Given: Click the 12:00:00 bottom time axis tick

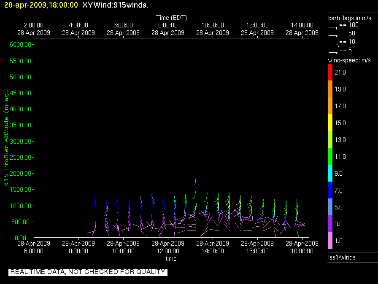Looking at the screenshot, I should [168, 251].
